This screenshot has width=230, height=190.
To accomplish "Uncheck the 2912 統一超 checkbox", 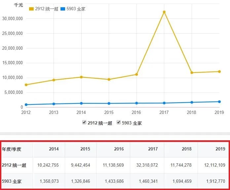I will coord(84,122).
